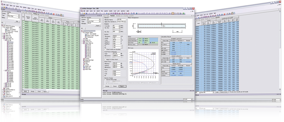Expand the Beam (4) node in center tree
284x122 pixels.
[x=82, y=40]
